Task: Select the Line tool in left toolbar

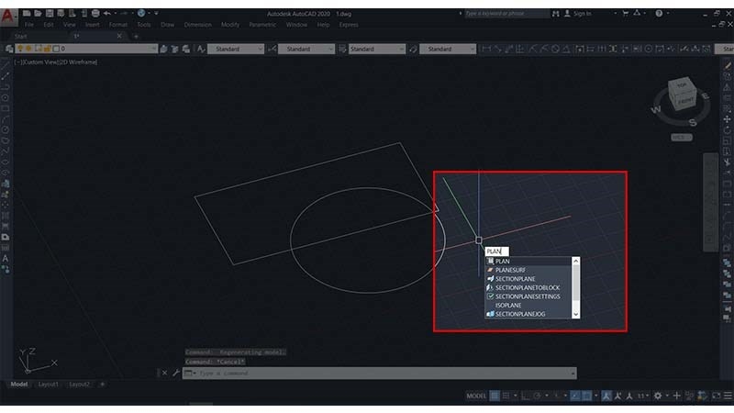Action: tap(6, 65)
